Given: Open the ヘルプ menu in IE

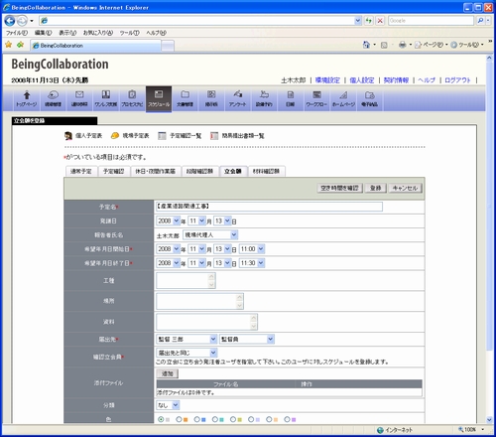Looking at the screenshot, I should (156, 33).
